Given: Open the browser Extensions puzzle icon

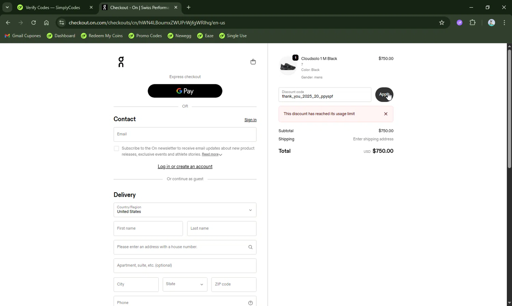Looking at the screenshot, I should click(472, 23).
